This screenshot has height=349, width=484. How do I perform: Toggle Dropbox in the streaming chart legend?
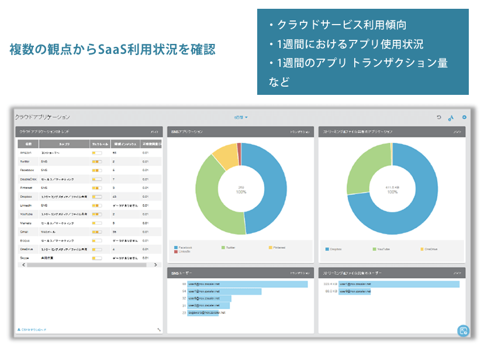coord(334,249)
